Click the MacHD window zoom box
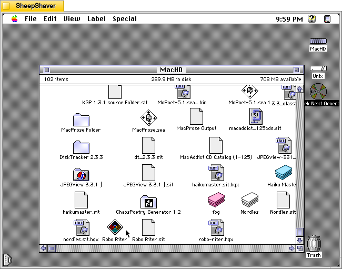 pyautogui.click(x=296, y=70)
